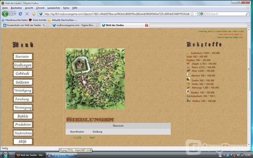
Task: Open Verteidigung in game menu
Action: click(x=23, y=91)
